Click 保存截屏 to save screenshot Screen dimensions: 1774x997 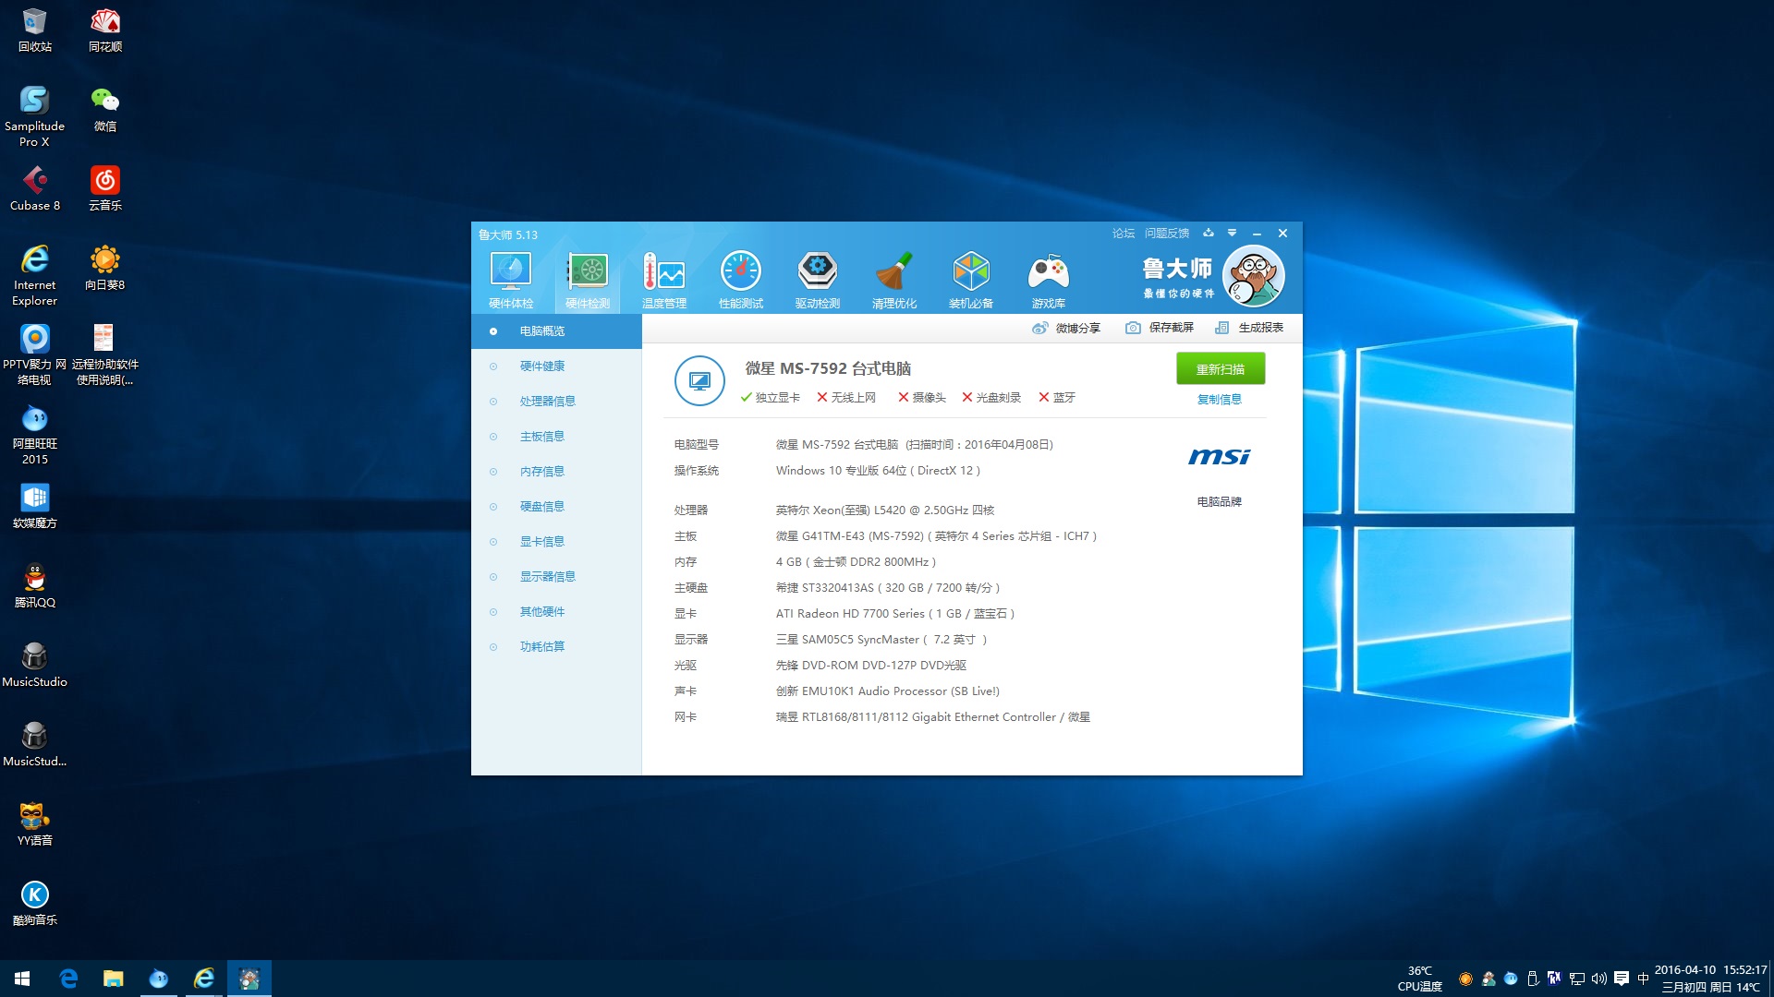(x=1160, y=328)
